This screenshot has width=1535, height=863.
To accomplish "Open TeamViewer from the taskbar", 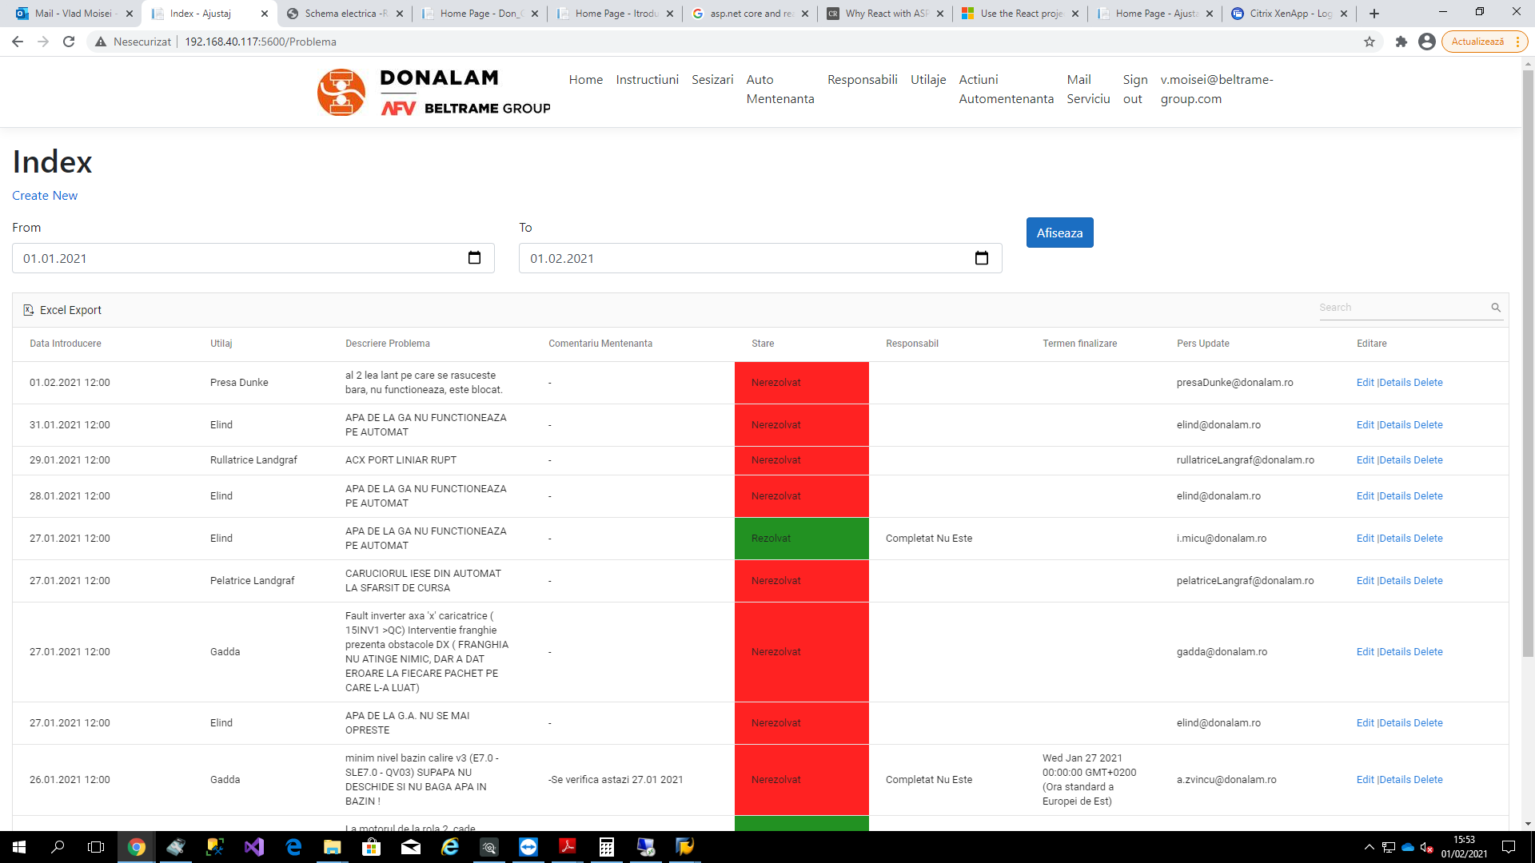I will pos(528,847).
